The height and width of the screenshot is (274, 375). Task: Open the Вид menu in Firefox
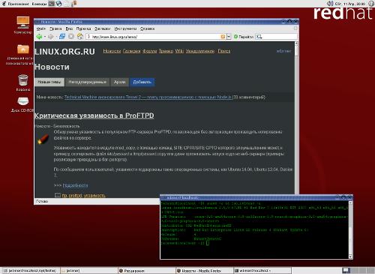69,29
